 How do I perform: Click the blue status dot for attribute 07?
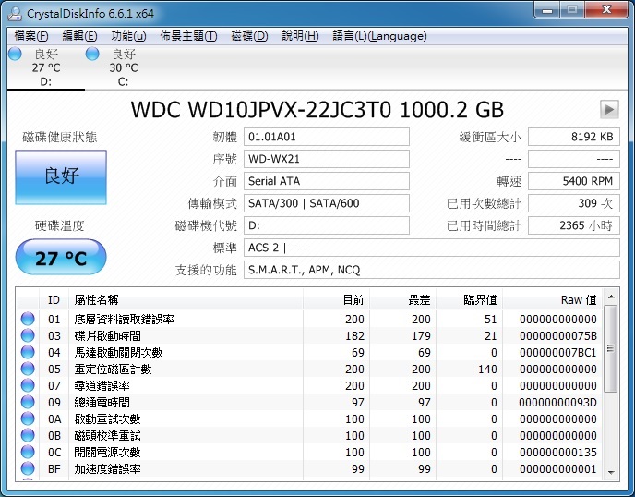tap(28, 385)
